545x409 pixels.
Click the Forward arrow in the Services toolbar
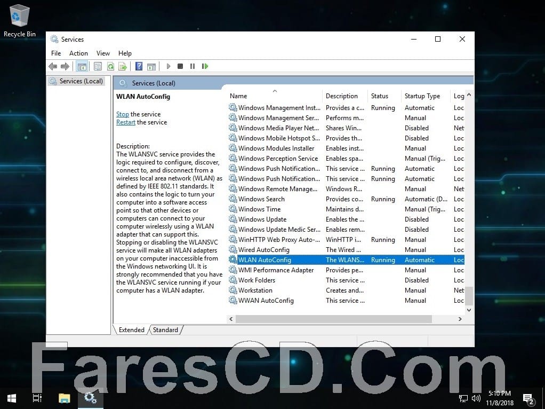(x=65, y=66)
